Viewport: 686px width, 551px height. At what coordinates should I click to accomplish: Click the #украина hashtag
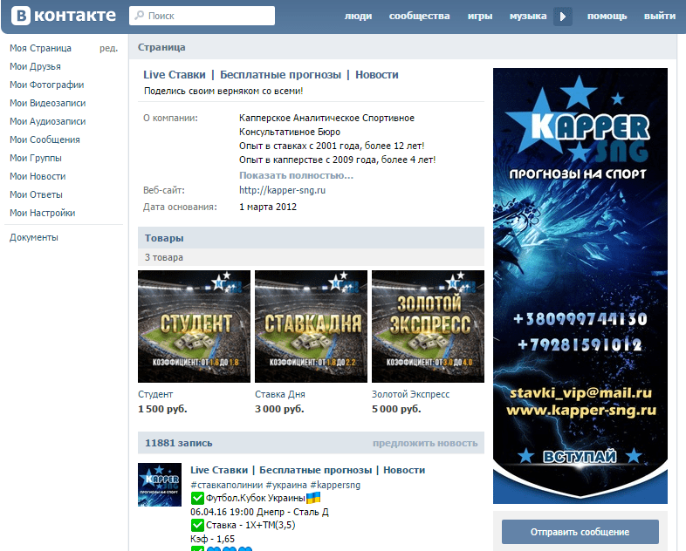(286, 485)
